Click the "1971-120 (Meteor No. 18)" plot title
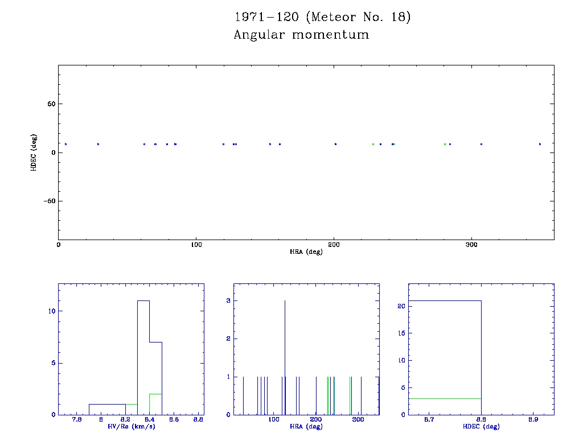 [322, 17]
